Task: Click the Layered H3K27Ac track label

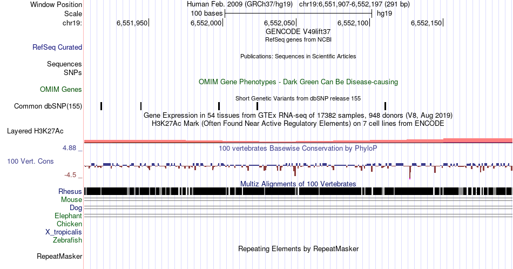Action: [x=35, y=131]
